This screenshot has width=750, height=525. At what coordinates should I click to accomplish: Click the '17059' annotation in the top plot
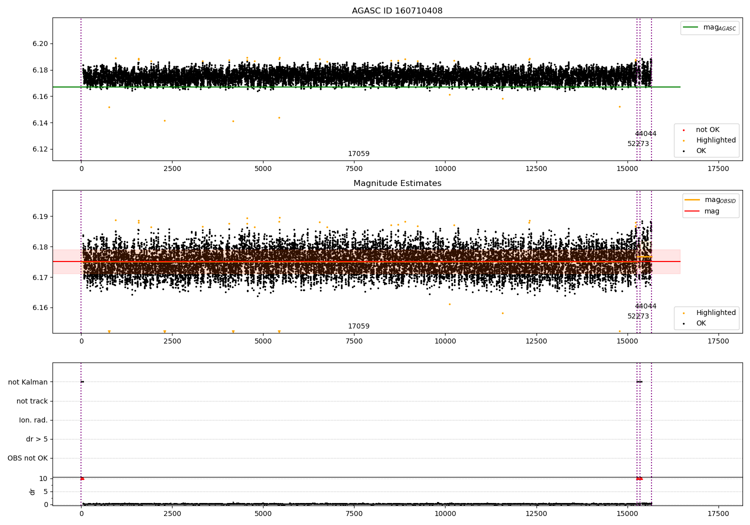pos(358,154)
